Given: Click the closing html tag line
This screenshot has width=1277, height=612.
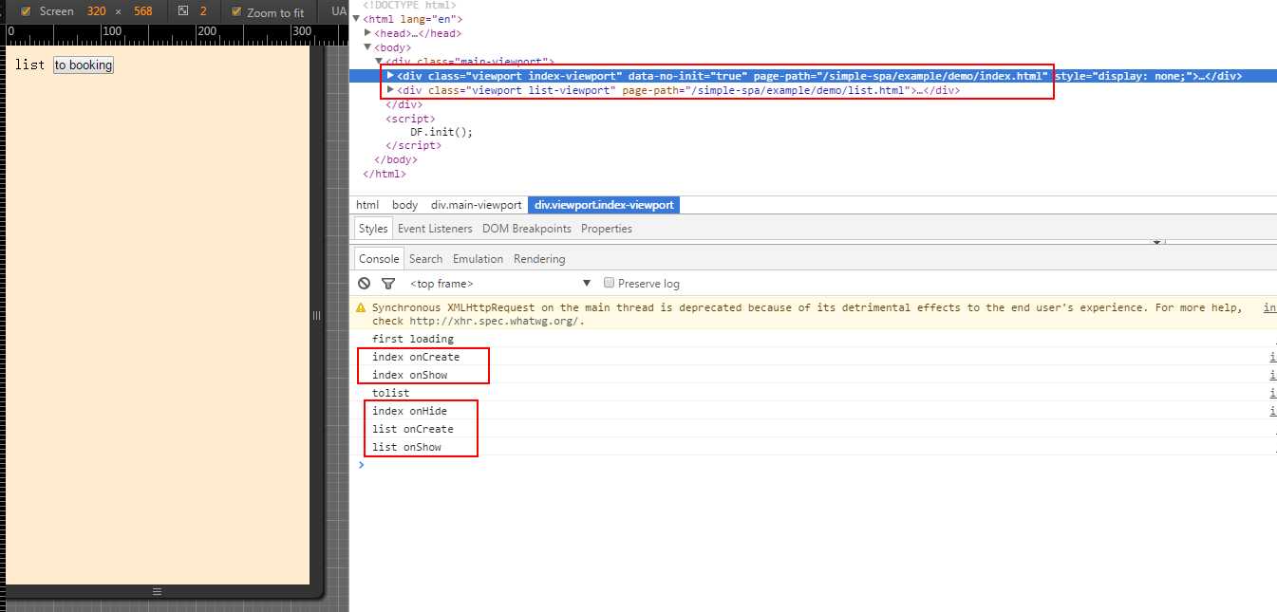Looking at the screenshot, I should click(x=385, y=174).
